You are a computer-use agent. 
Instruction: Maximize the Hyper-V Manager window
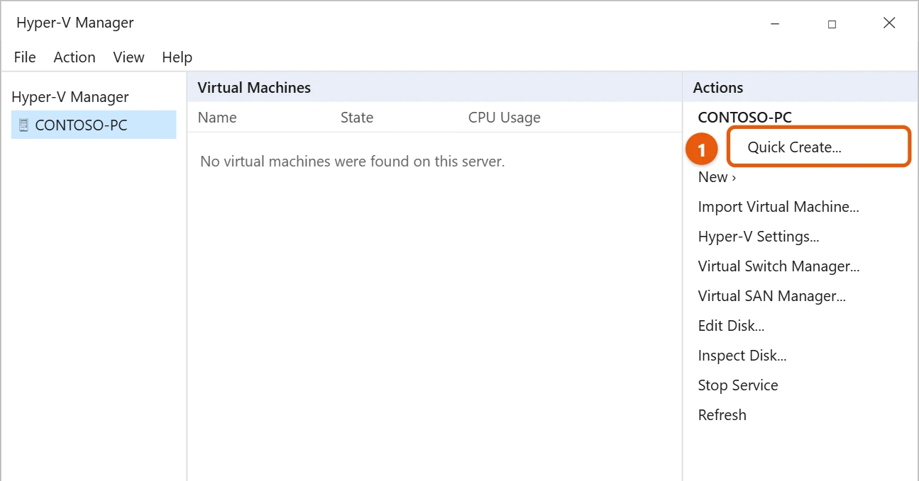point(832,23)
